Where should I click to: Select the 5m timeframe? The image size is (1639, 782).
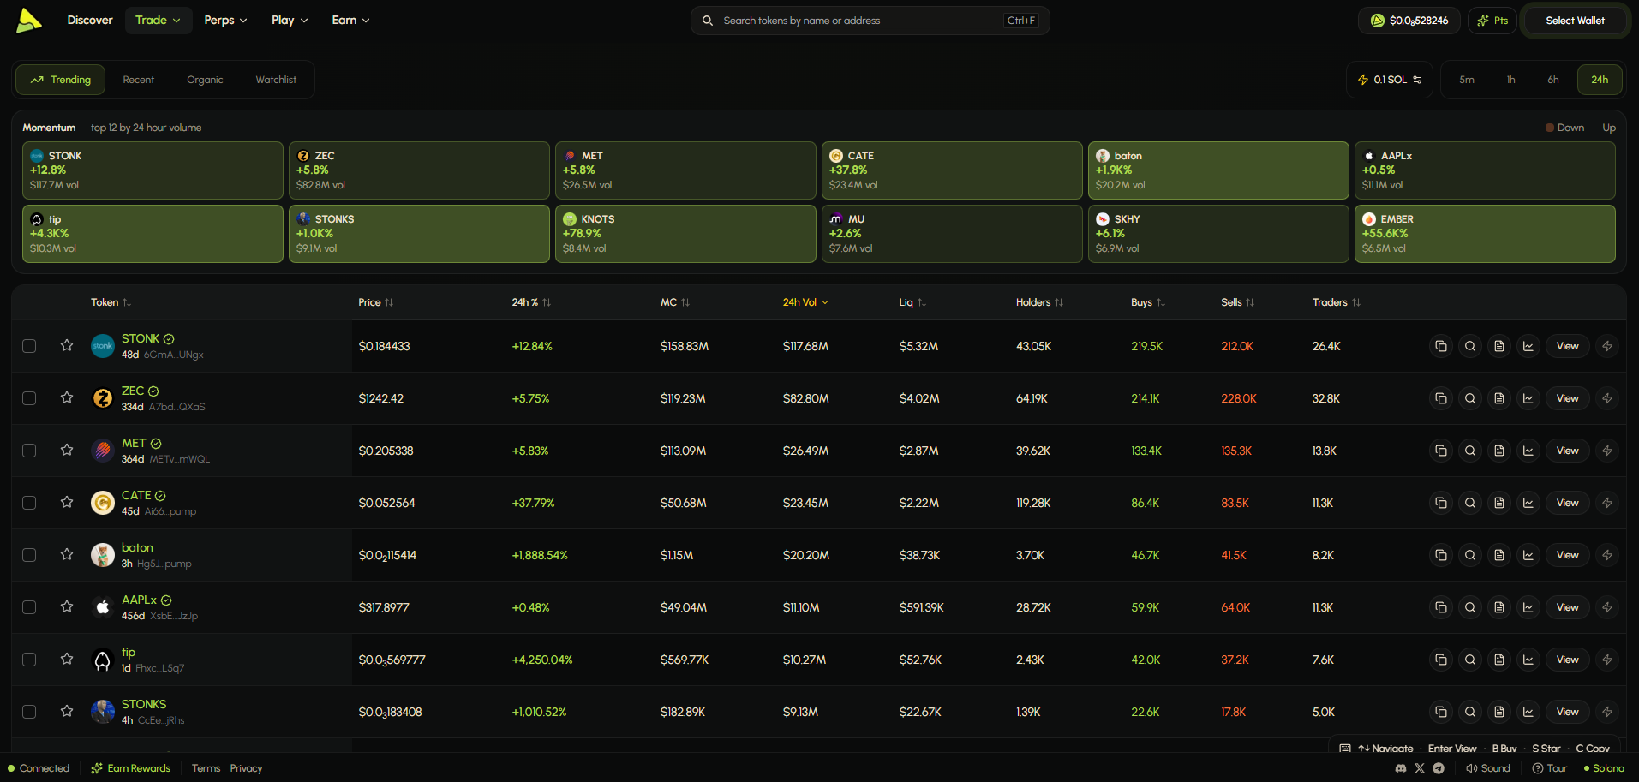click(1467, 80)
